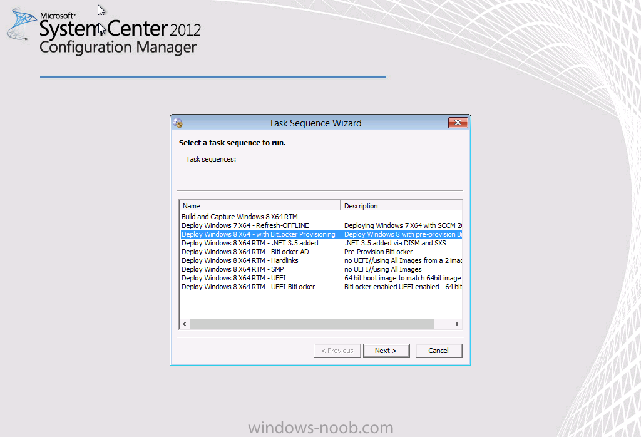641x437 pixels.
Task: Select Deploy Windows 8 X64 RTM - .NET 3.5 added
Action: (250, 243)
